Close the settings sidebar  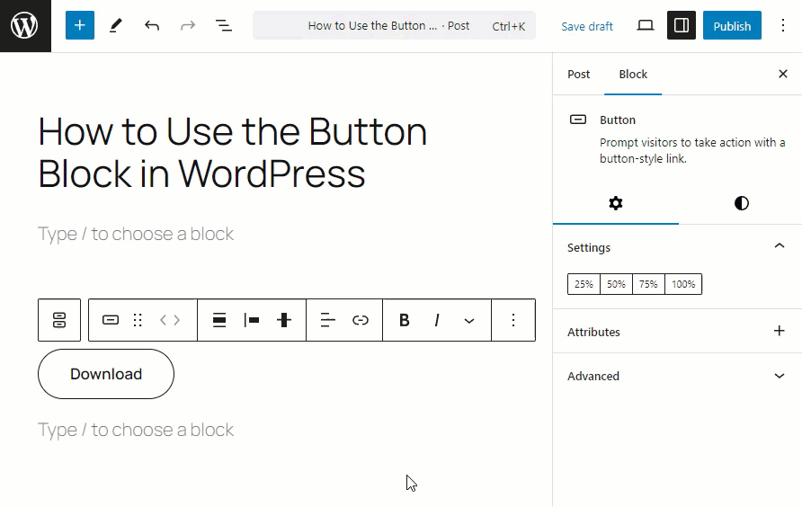point(782,75)
